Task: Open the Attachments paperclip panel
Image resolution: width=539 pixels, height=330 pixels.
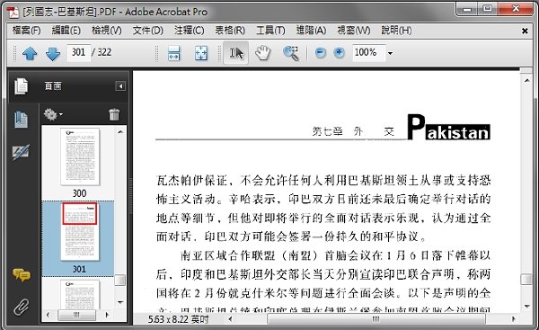Action: tap(22, 307)
